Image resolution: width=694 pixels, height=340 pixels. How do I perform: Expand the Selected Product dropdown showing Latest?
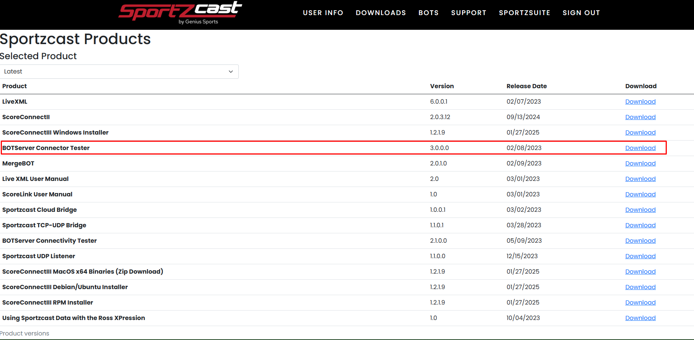coord(119,72)
